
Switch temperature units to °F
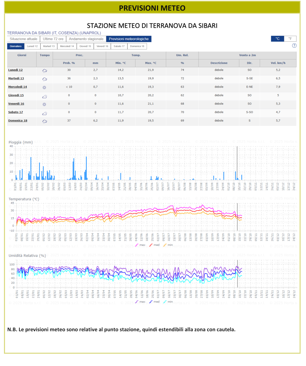[x=290, y=38]
